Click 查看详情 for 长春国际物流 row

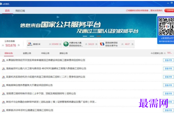click(x=168, y=60)
